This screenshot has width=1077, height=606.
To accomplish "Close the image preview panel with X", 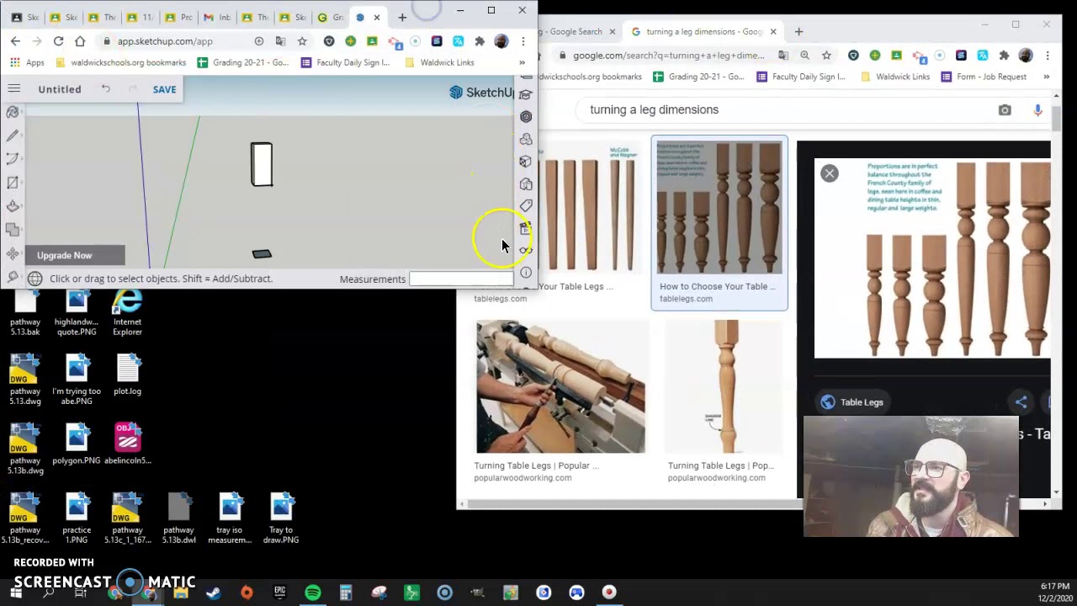I will (830, 173).
